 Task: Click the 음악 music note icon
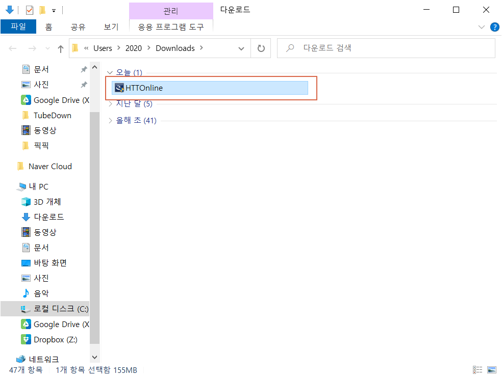point(26,293)
